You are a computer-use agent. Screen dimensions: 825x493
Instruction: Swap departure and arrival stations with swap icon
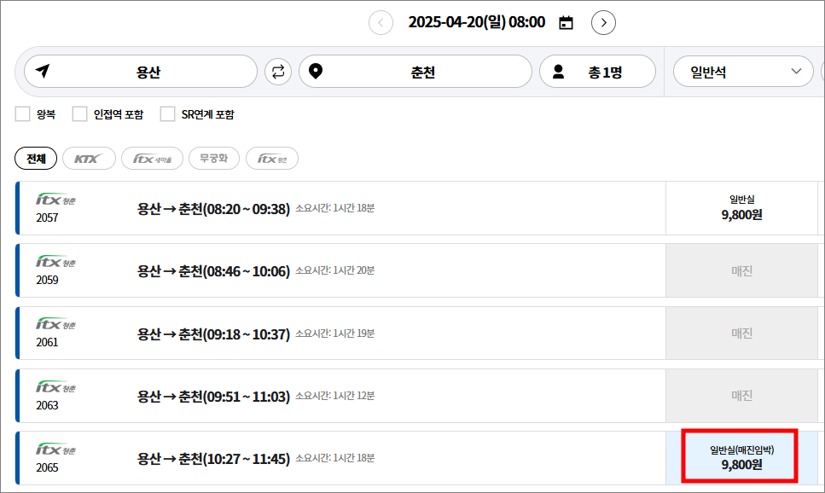click(x=277, y=72)
